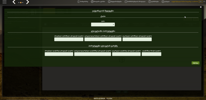206x100 pixels.
Task: Expand the type dropdown in the vaccination dialog
Action: point(103,24)
